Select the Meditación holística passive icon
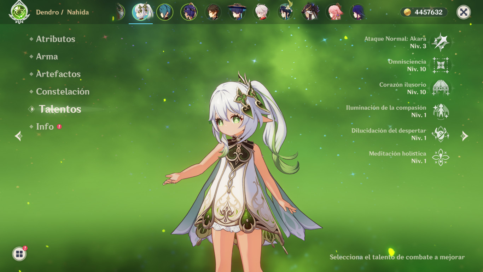Screen dimensions: 483x272 point(441,157)
